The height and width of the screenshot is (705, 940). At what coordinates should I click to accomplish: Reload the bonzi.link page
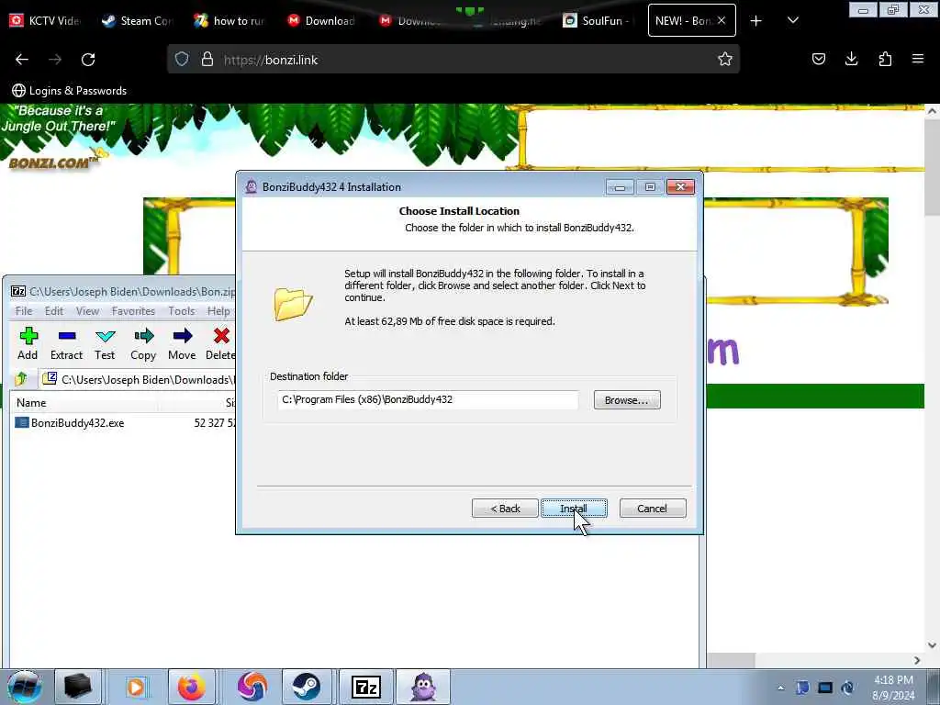pos(88,60)
